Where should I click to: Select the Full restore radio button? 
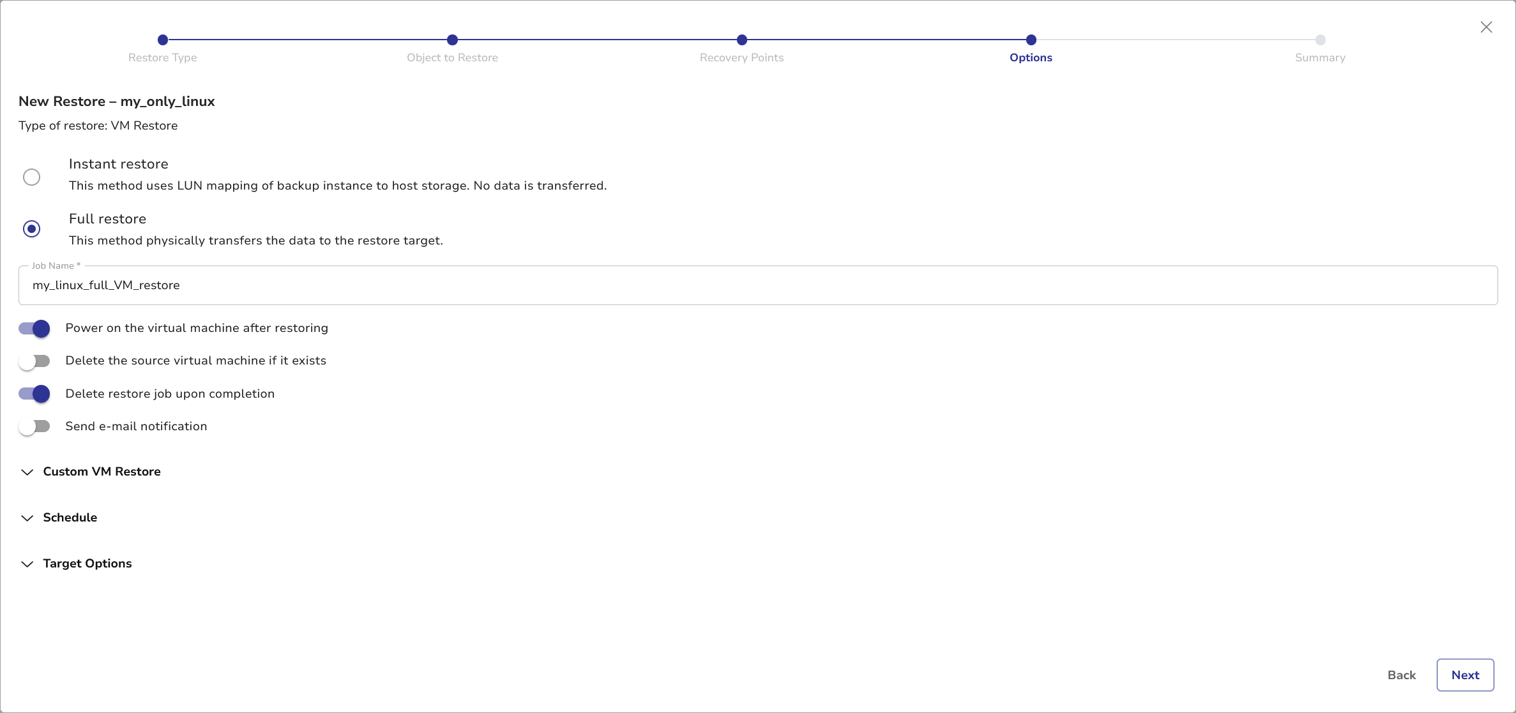(x=31, y=229)
